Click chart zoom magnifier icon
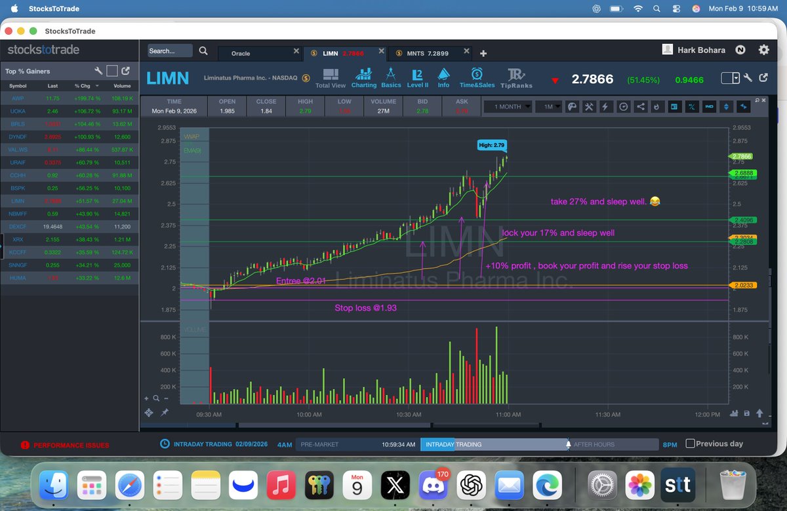The height and width of the screenshot is (511, 787). point(156,398)
